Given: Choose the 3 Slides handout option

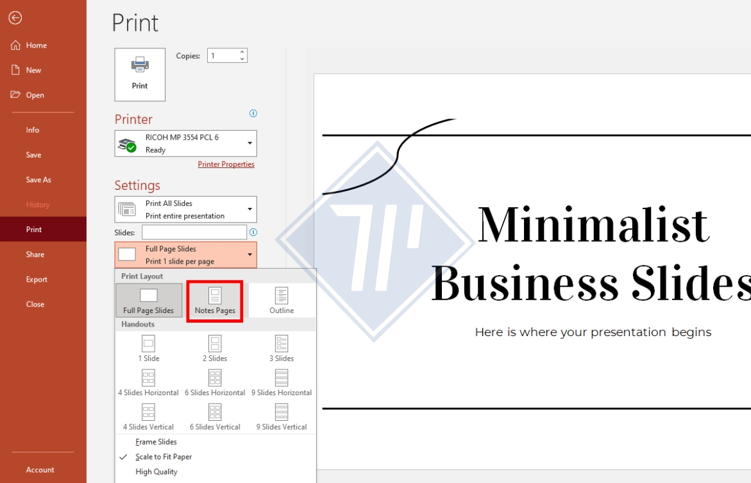Looking at the screenshot, I should click(x=282, y=348).
